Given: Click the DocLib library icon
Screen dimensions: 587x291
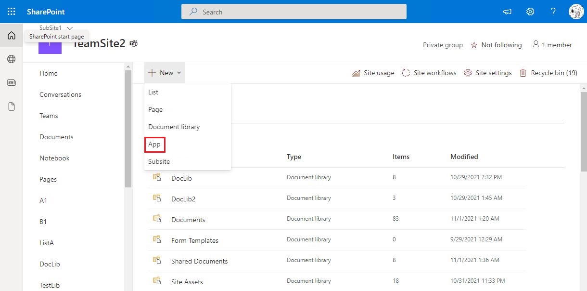Looking at the screenshot, I should coord(157,177).
